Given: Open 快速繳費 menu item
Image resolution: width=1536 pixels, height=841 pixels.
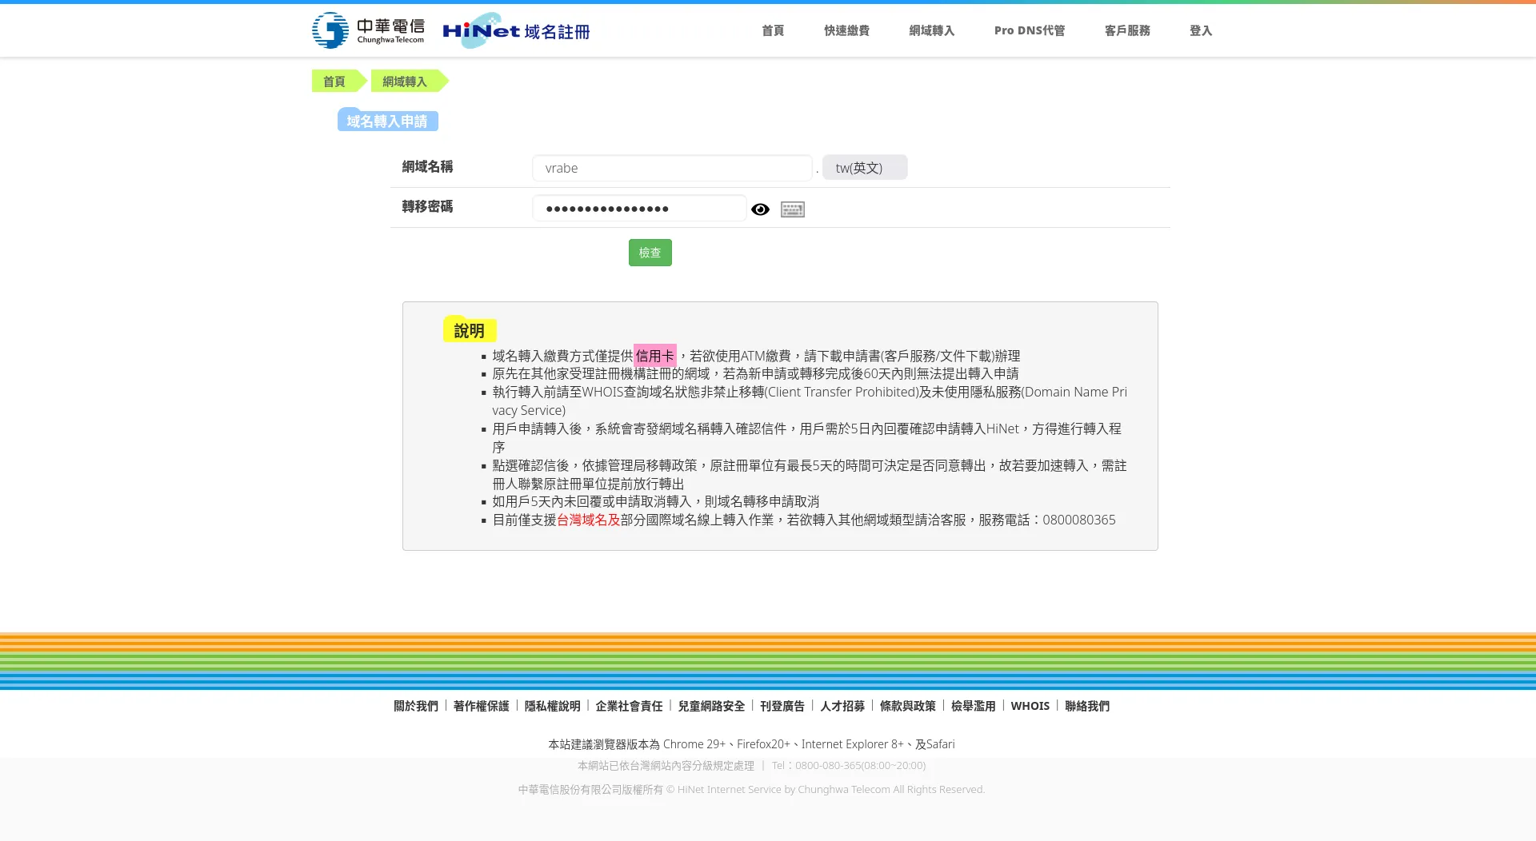Looking at the screenshot, I should pyautogui.click(x=846, y=30).
